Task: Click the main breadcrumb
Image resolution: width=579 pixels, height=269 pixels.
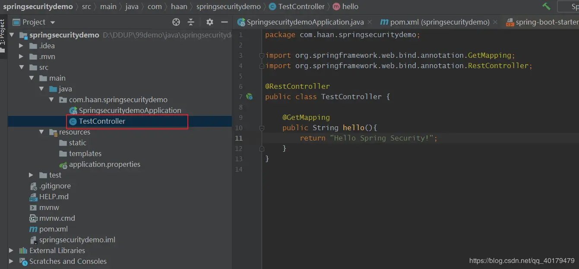Action: point(108,6)
